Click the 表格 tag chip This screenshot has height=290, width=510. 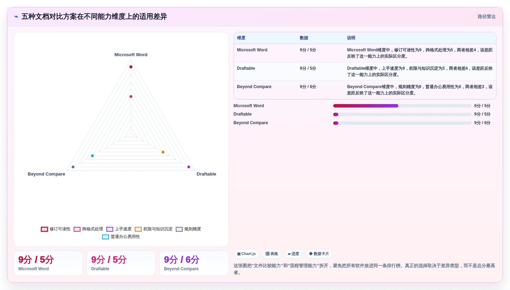(272, 254)
